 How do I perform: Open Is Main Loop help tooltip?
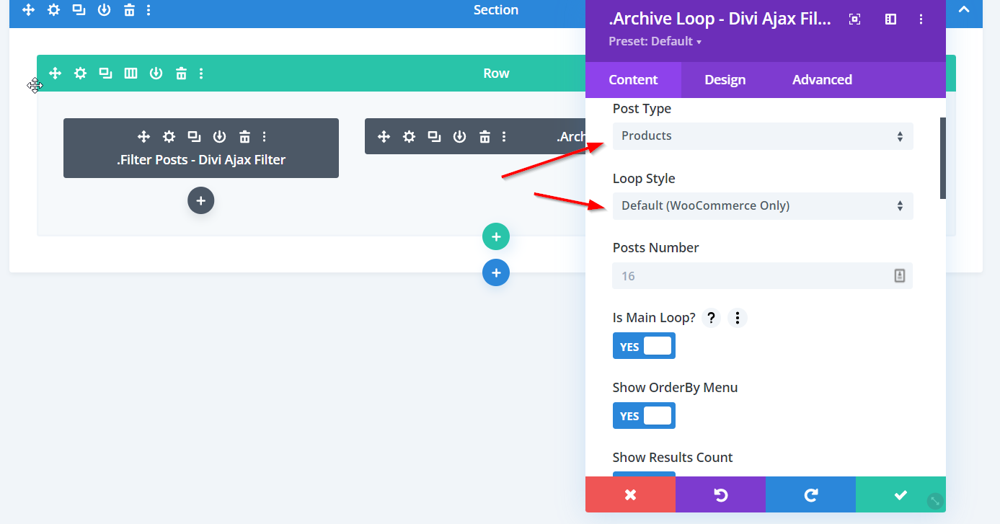(x=711, y=317)
